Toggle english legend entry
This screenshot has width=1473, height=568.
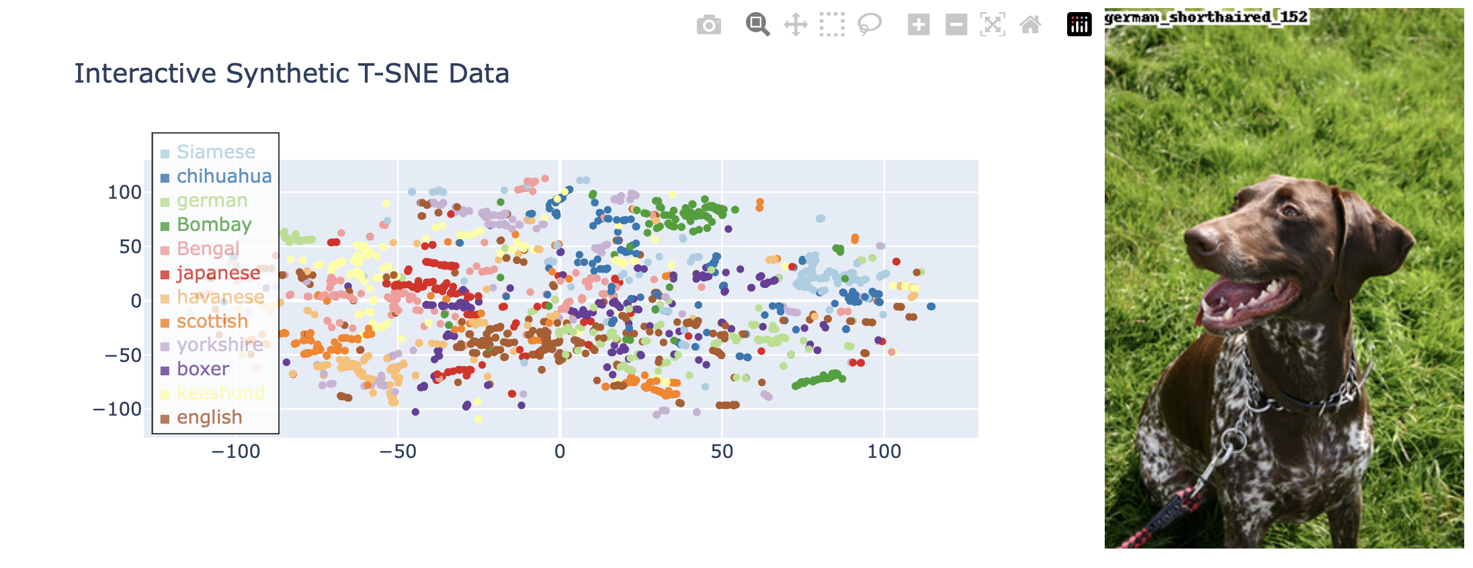click(x=209, y=417)
